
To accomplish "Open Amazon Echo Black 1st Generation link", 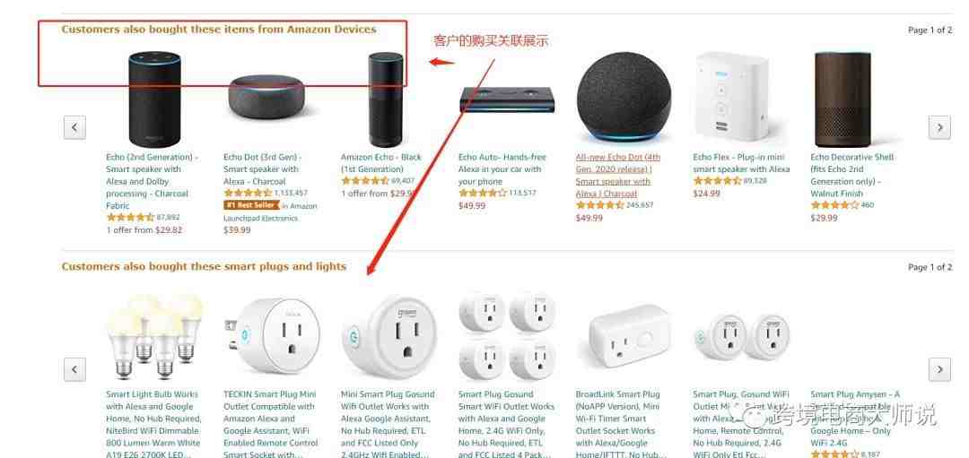I will point(380,163).
